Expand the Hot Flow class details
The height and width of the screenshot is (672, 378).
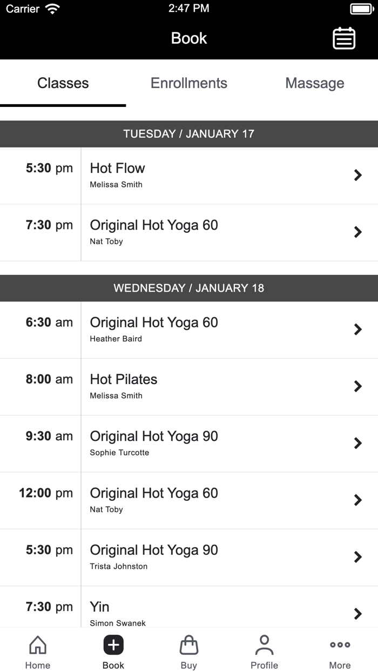click(x=358, y=175)
